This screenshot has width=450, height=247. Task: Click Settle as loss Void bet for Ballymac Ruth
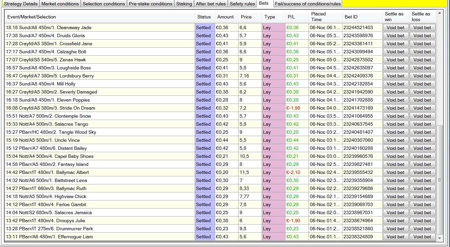click(x=422, y=188)
